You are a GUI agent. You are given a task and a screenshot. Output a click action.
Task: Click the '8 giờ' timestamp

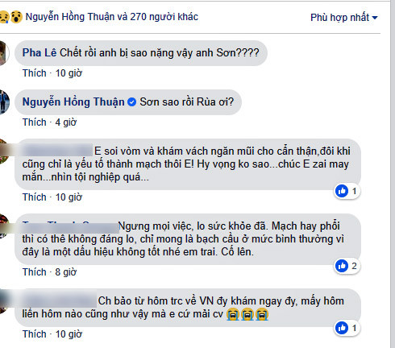[66, 272]
